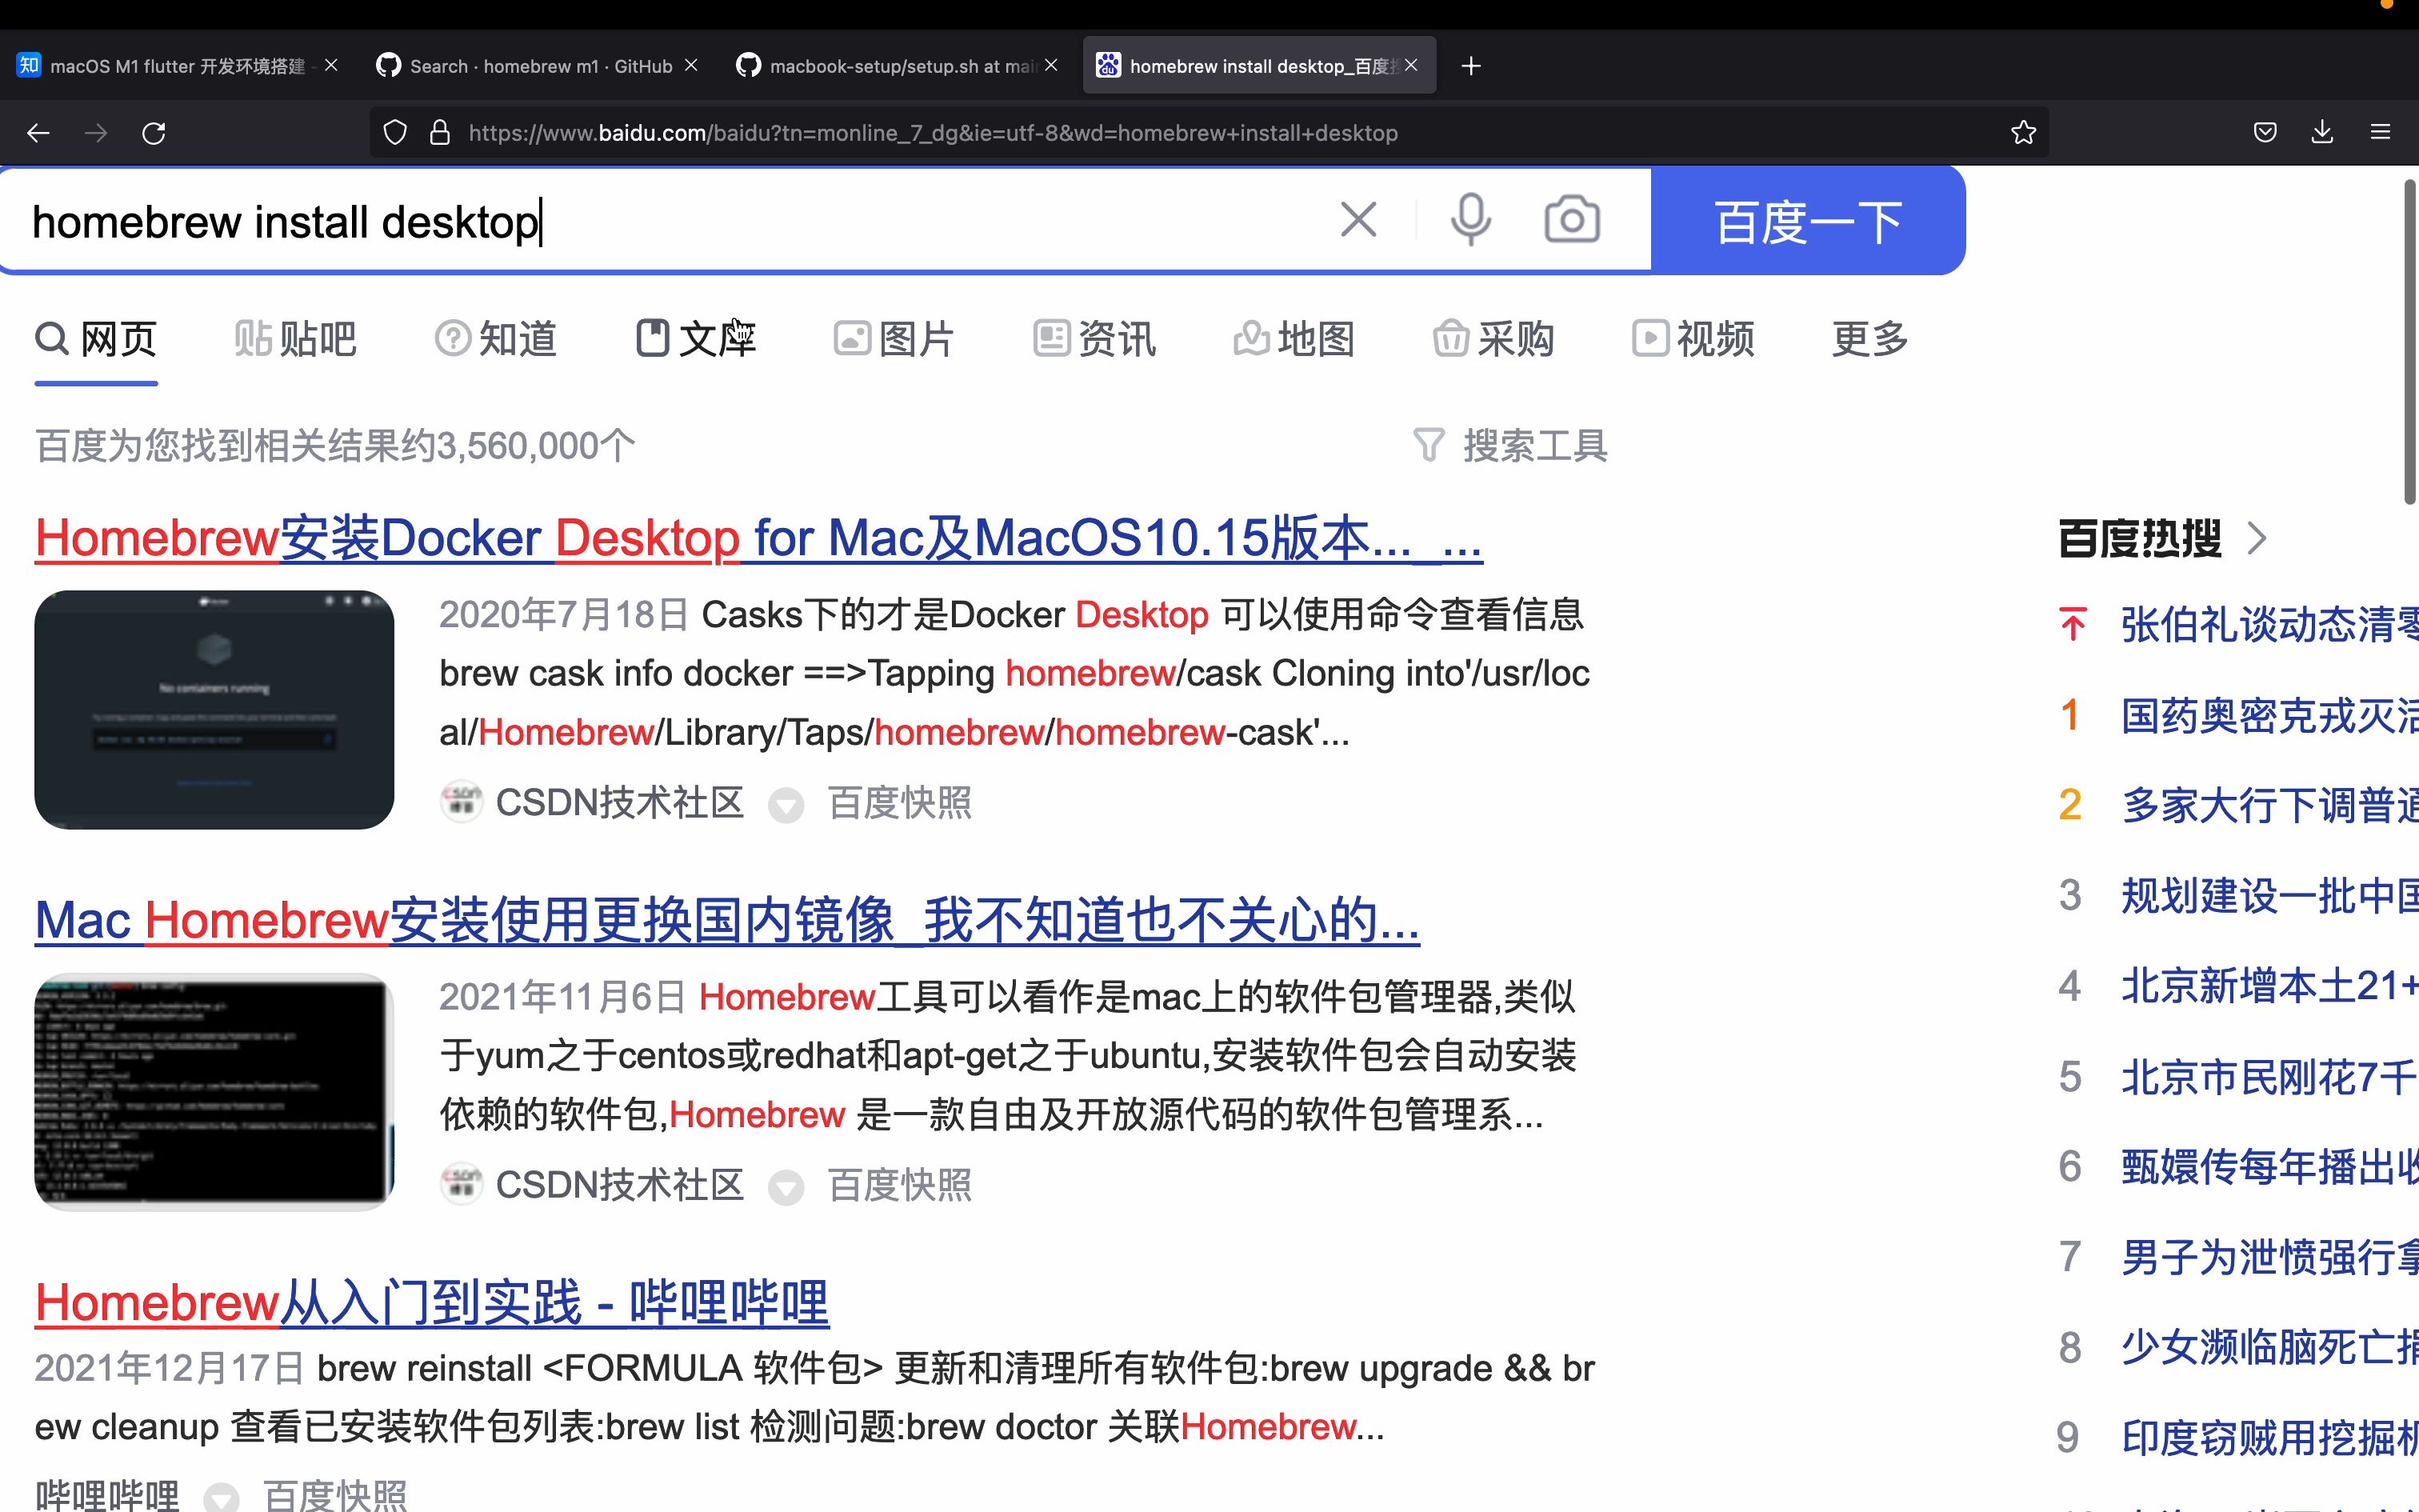Reload the current page
Image resolution: width=2419 pixels, height=1512 pixels.
[154, 133]
